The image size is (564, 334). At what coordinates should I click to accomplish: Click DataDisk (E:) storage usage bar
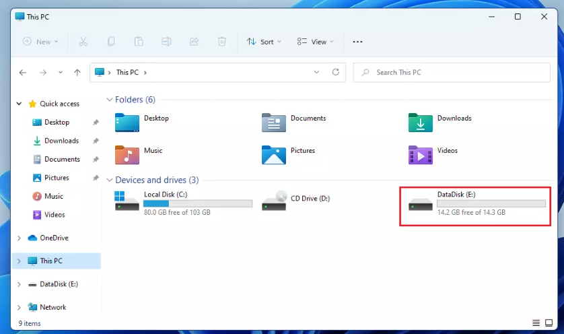pyautogui.click(x=491, y=204)
